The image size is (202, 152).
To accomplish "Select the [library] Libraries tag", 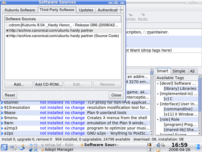I will 180,89.
